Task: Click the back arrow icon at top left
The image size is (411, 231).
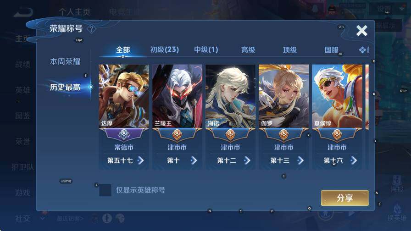Action: 23,12
